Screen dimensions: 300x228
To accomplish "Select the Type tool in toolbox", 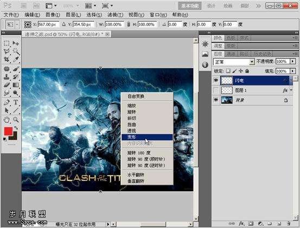I will [16, 102].
